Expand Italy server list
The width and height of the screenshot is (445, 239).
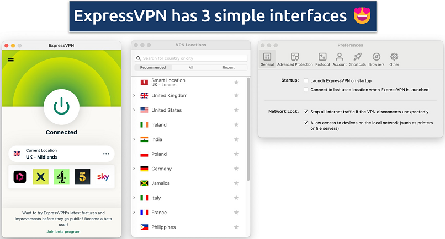click(x=134, y=198)
